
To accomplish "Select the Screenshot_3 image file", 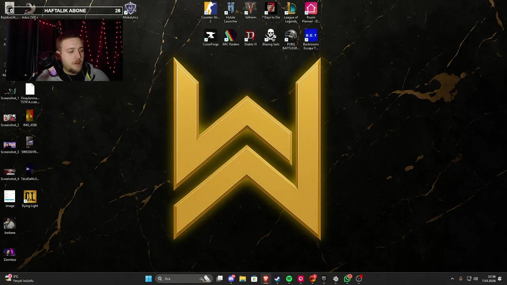I will point(10,147).
